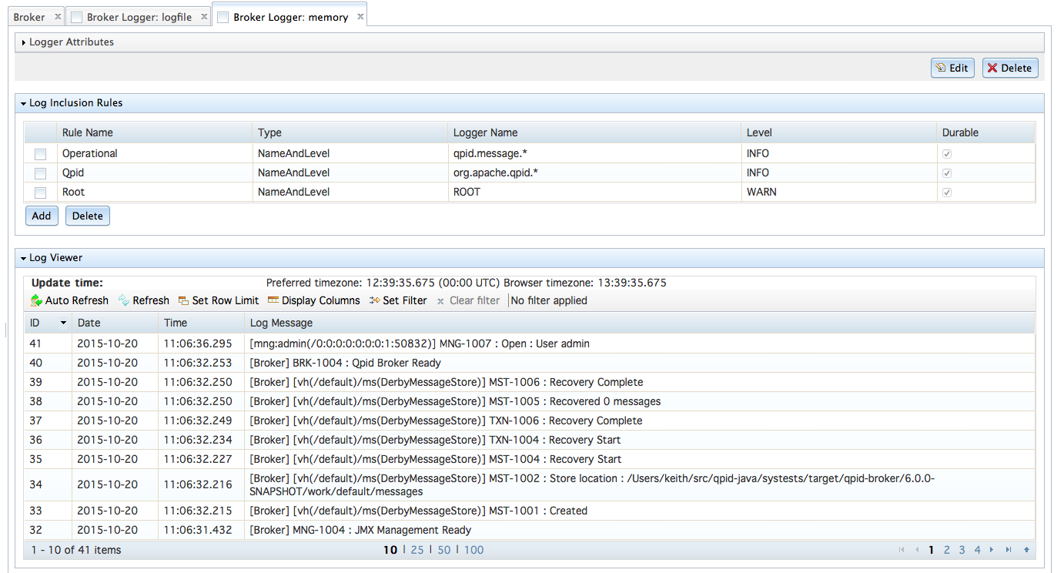1064x573 pixels.
Task: Click the Set Filter icon
Action: [375, 301]
